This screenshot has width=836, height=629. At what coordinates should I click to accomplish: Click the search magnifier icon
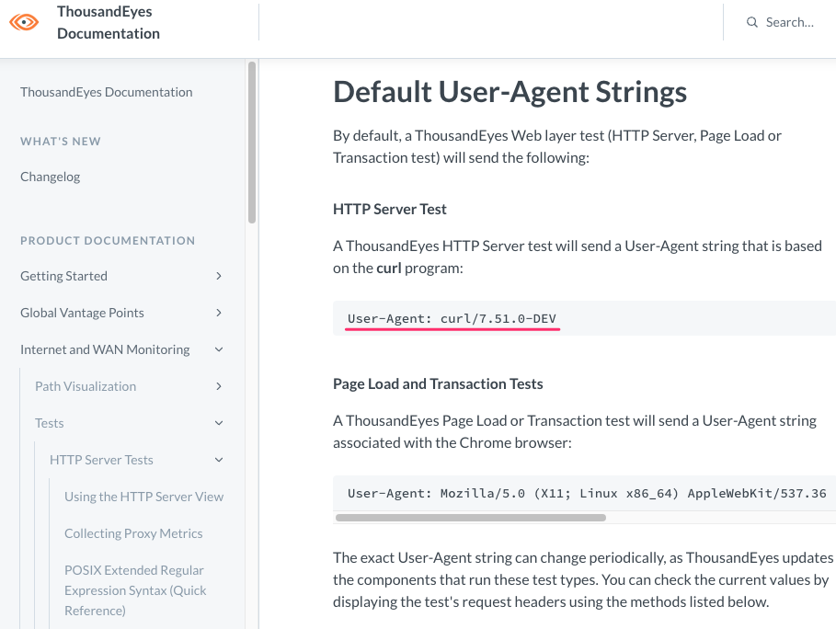(751, 22)
